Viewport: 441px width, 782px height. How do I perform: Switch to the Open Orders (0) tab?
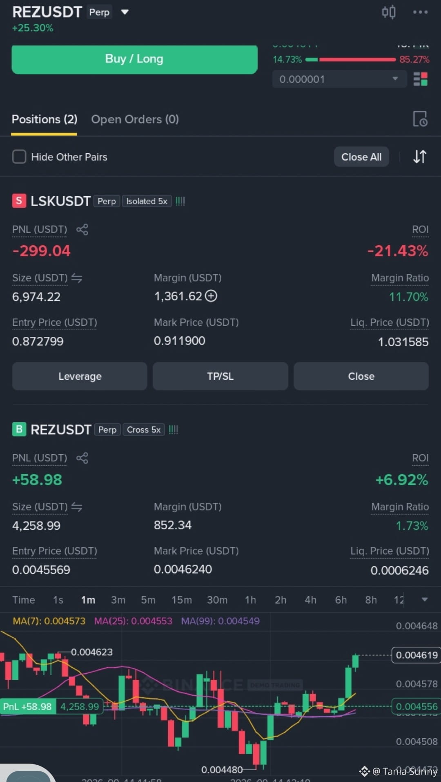tap(135, 119)
